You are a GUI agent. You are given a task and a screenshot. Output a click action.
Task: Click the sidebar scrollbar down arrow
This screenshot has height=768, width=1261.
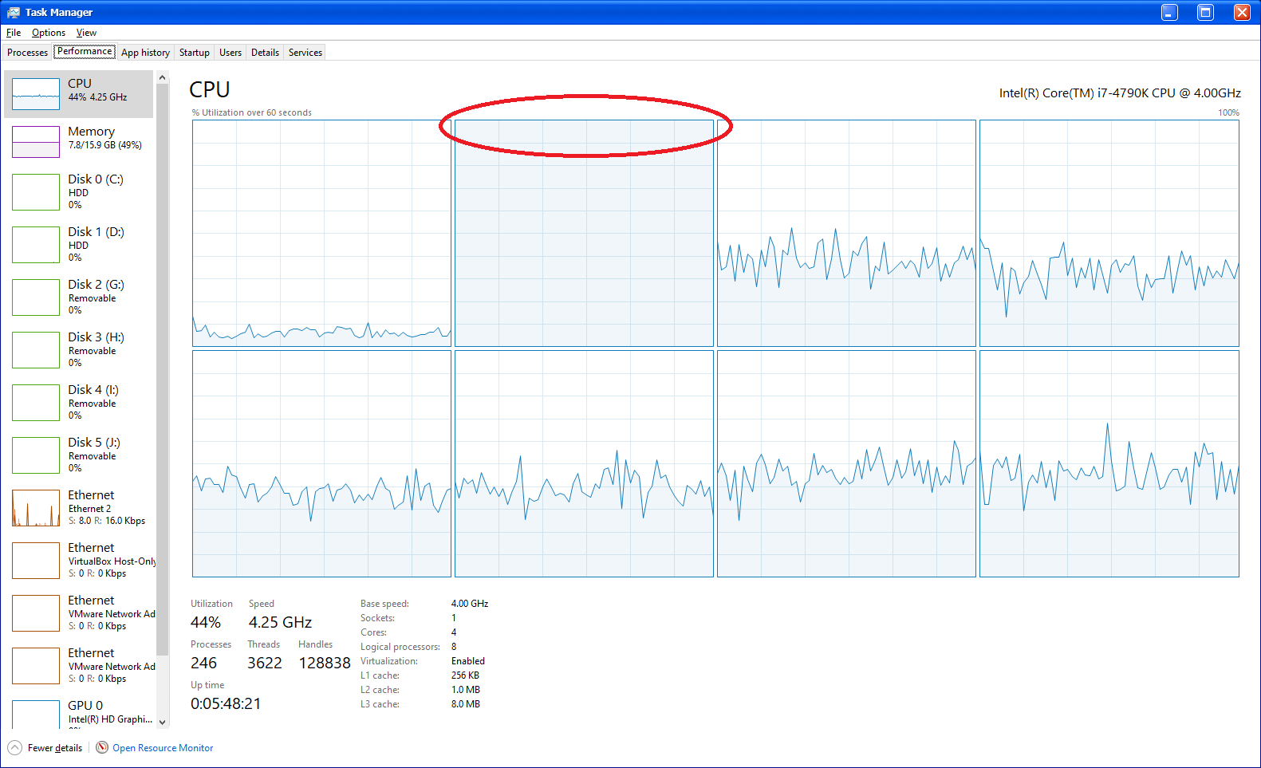(163, 722)
